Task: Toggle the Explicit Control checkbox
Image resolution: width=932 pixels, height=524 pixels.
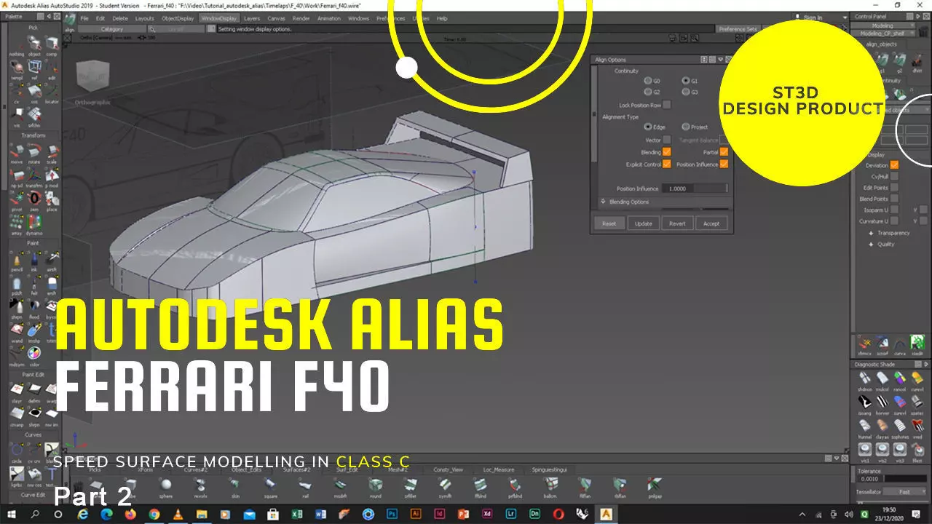Action: pos(666,164)
